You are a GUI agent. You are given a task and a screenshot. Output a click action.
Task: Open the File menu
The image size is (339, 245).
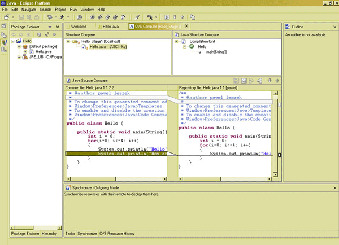[x=5, y=10]
